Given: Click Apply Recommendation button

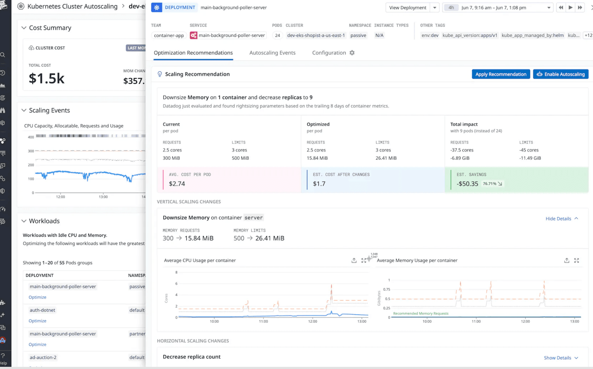Looking at the screenshot, I should [501, 74].
